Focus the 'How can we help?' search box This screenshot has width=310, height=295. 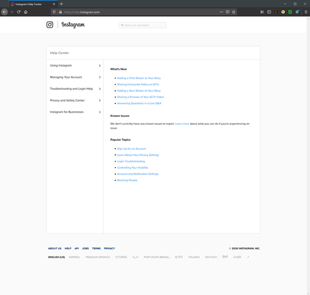tap(142, 25)
